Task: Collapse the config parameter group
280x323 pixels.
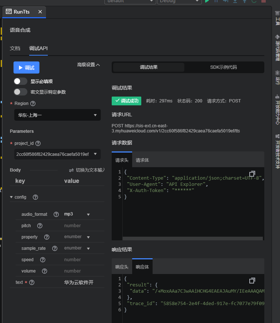Action: click(11, 197)
